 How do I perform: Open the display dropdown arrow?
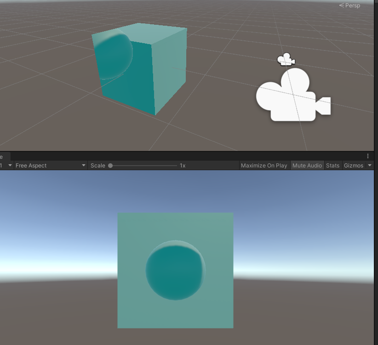[x=10, y=165]
